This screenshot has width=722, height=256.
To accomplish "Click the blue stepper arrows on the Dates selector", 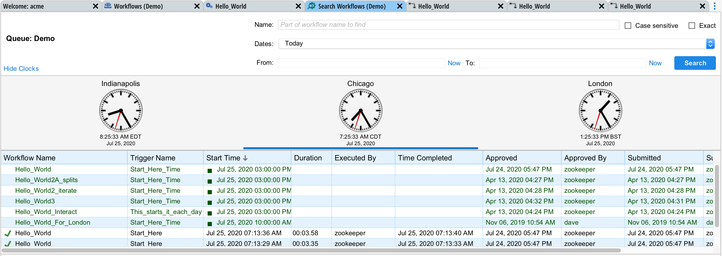I will tap(710, 44).
